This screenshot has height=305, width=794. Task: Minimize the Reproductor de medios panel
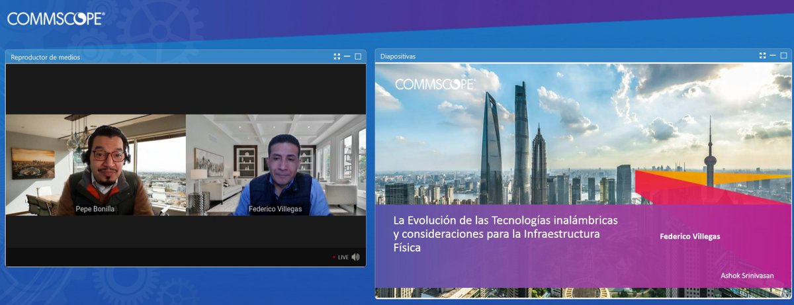coord(347,57)
